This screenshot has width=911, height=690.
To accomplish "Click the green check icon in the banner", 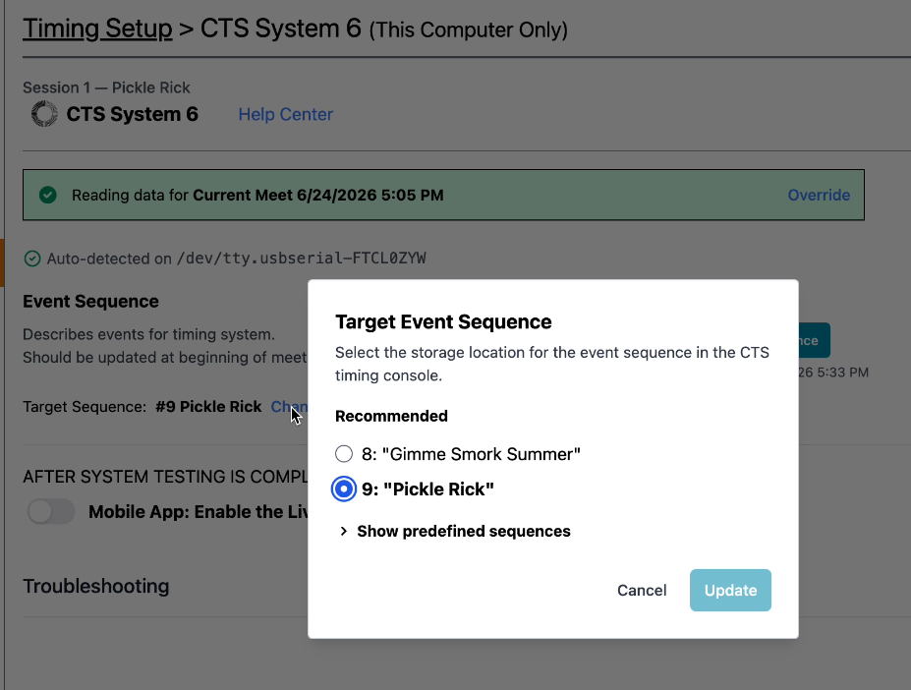I will (47, 195).
